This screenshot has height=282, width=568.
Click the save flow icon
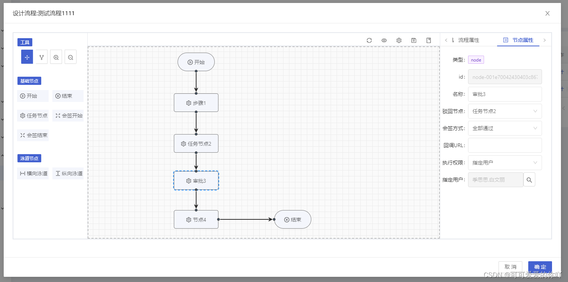pyautogui.click(x=414, y=40)
